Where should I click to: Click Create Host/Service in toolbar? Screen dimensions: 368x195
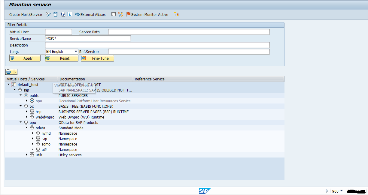[x=26, y=14]
